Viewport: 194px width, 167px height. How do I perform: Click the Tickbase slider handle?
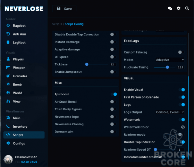pos(87,64)
